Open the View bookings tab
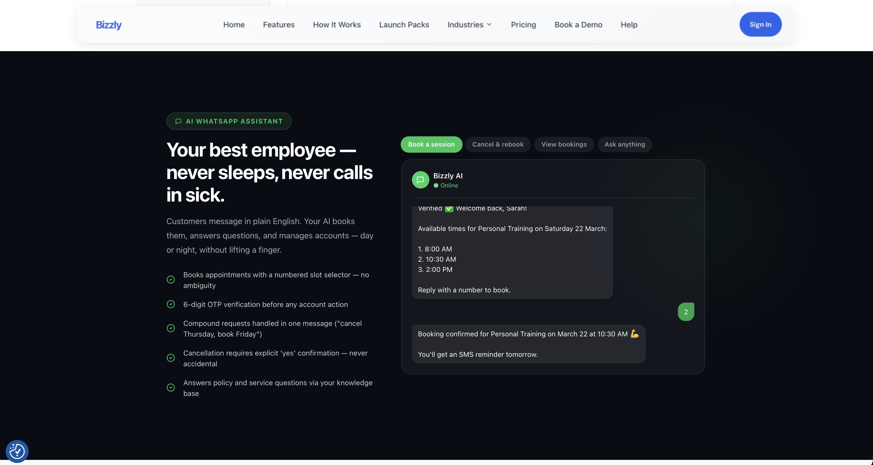The height and width of the screenshot is (465, 873). click(x=563, y=144)
